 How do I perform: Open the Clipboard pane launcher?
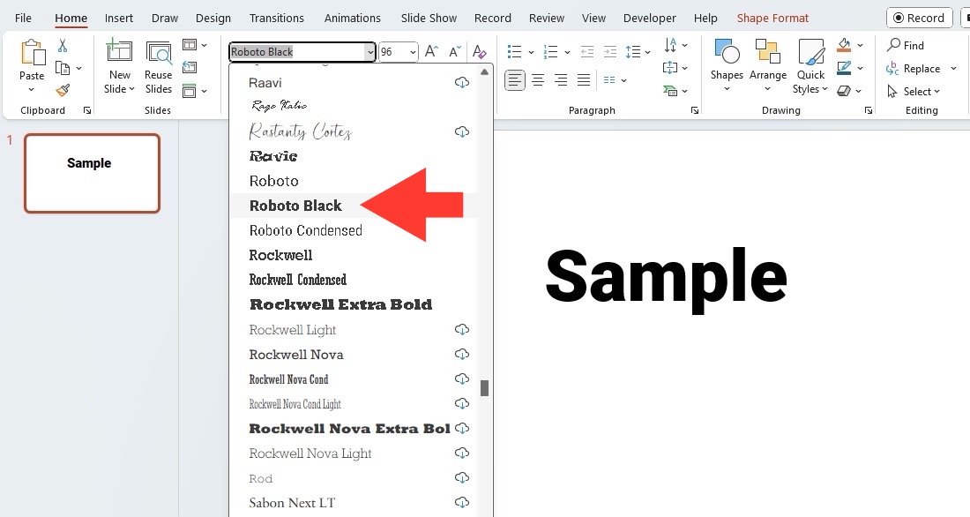[x=87, y=110]
